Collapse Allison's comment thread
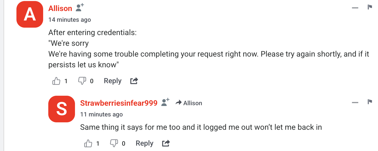This screenshot has width=378, height=151. [x=355, y=8]
